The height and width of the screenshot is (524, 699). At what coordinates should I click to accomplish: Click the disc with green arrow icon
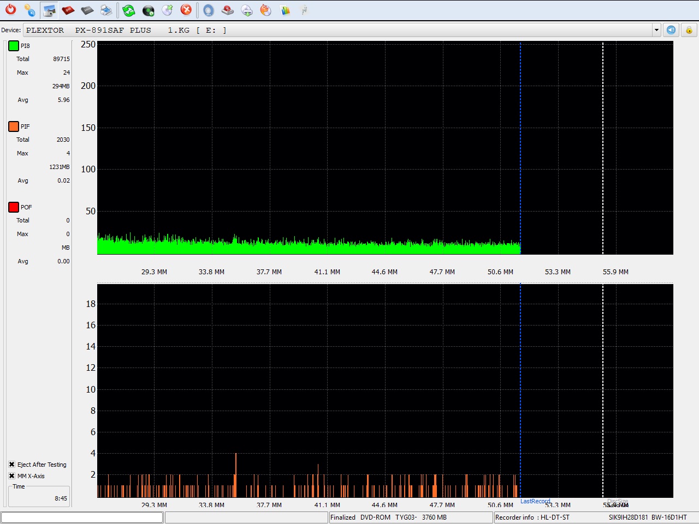pos(167,10)
